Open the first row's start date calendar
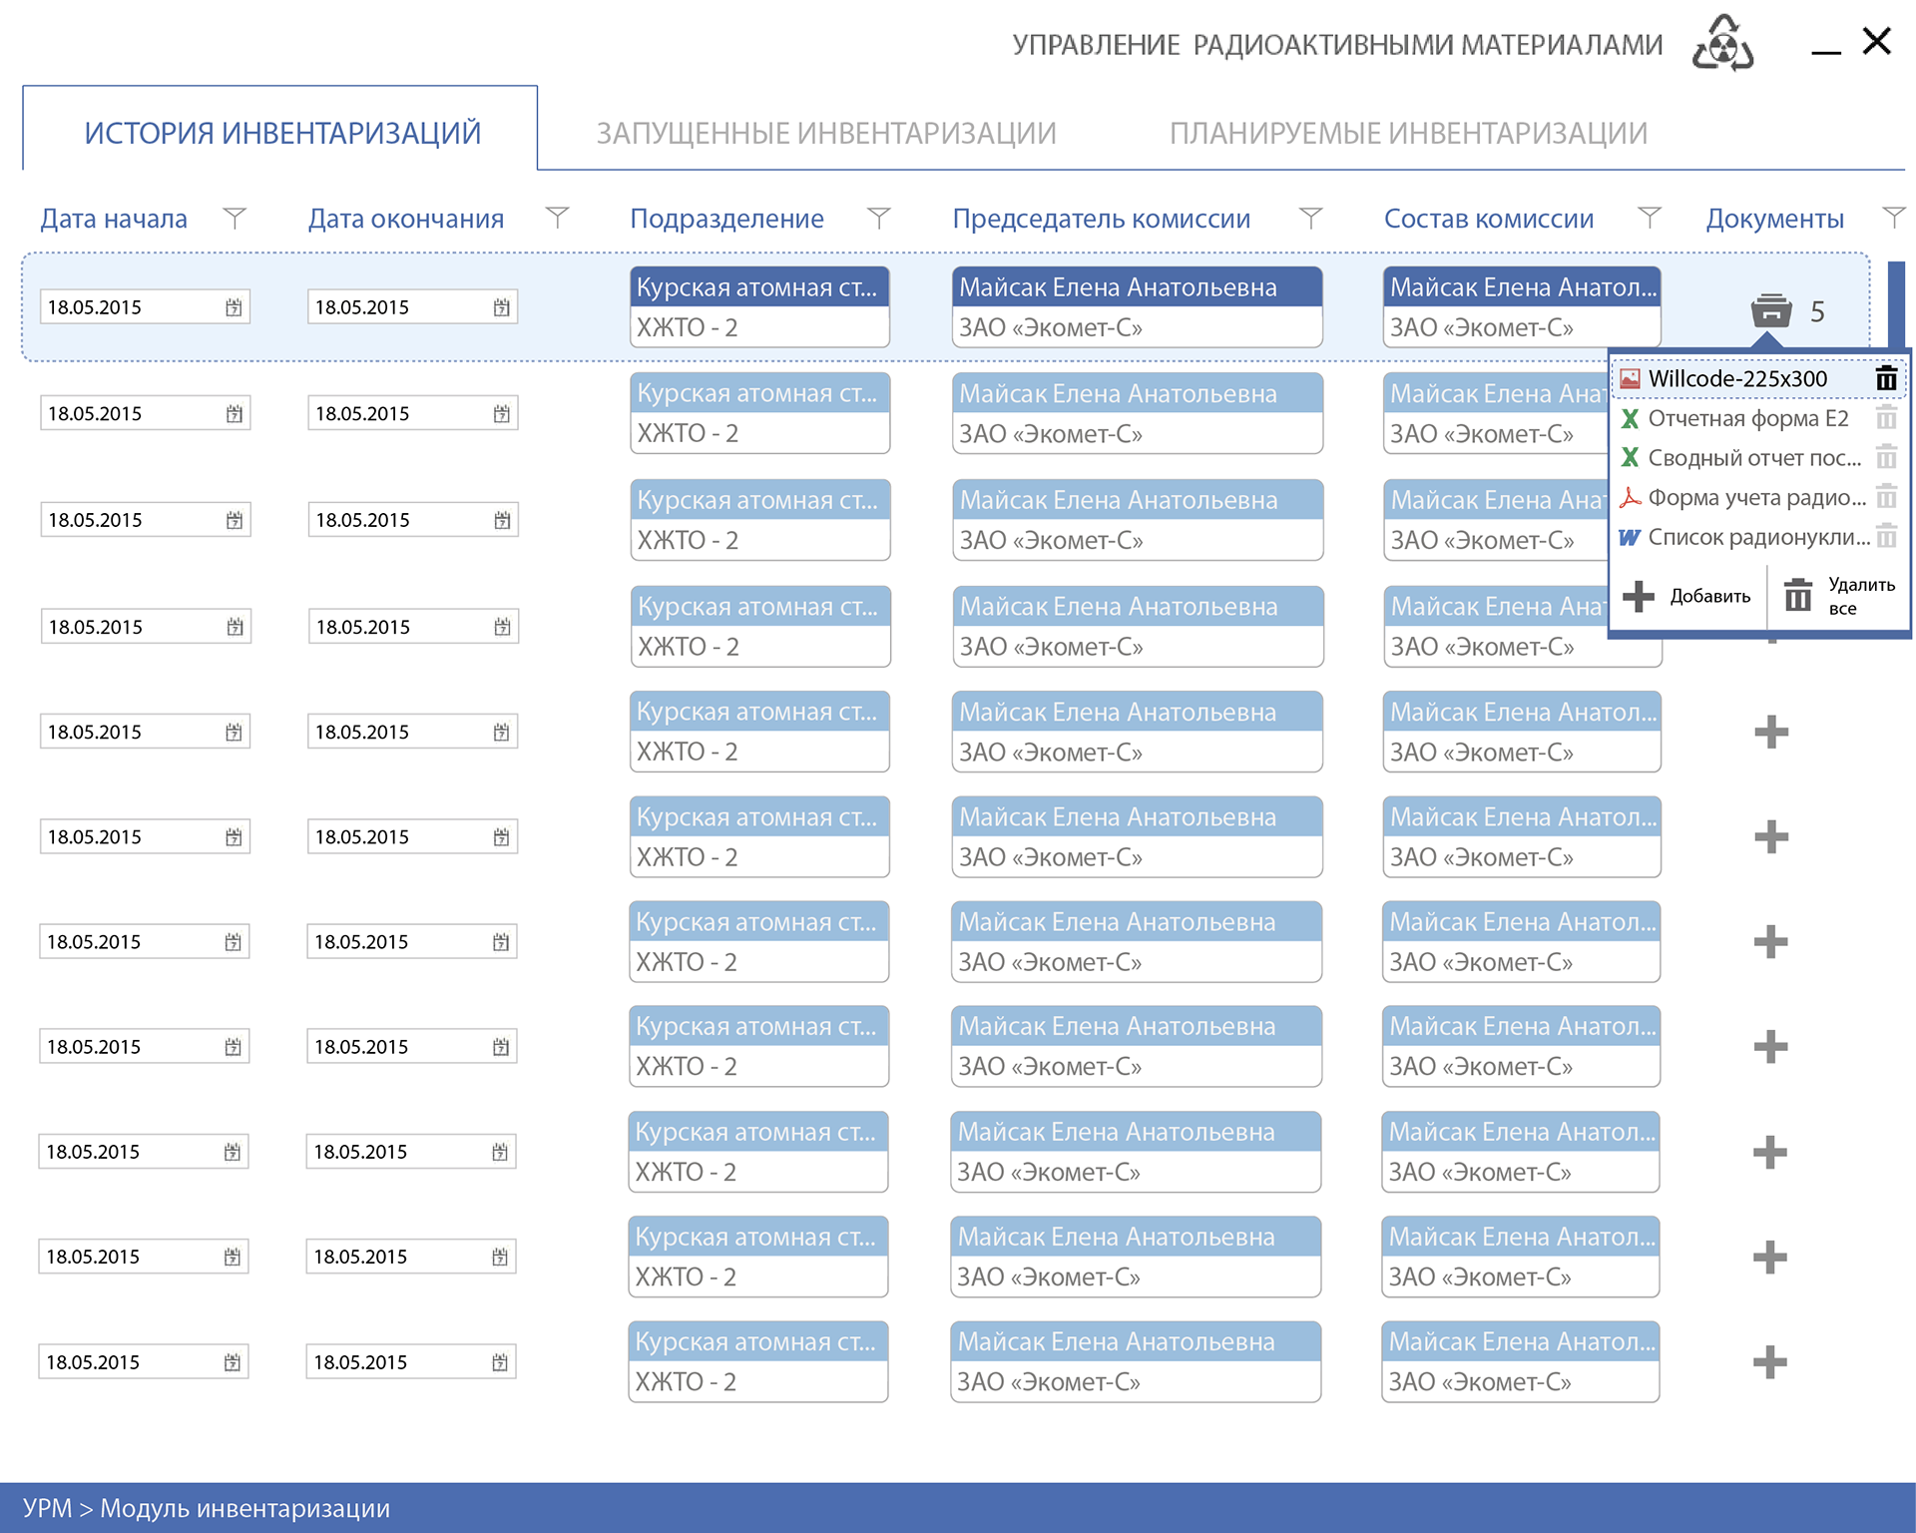This screenshot has height=1533, width=1916. coord(234,307)
